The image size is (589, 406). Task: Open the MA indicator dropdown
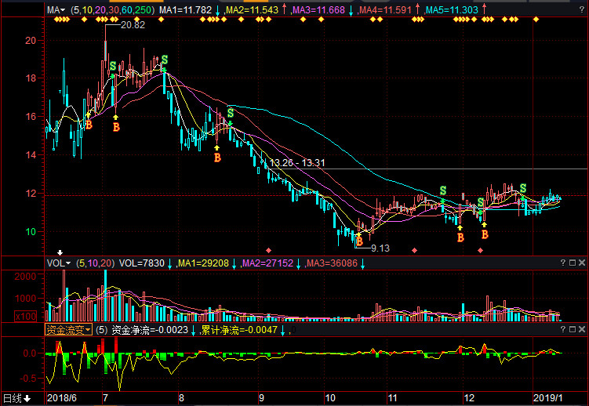pyautogui.click(x=56, y=10)
